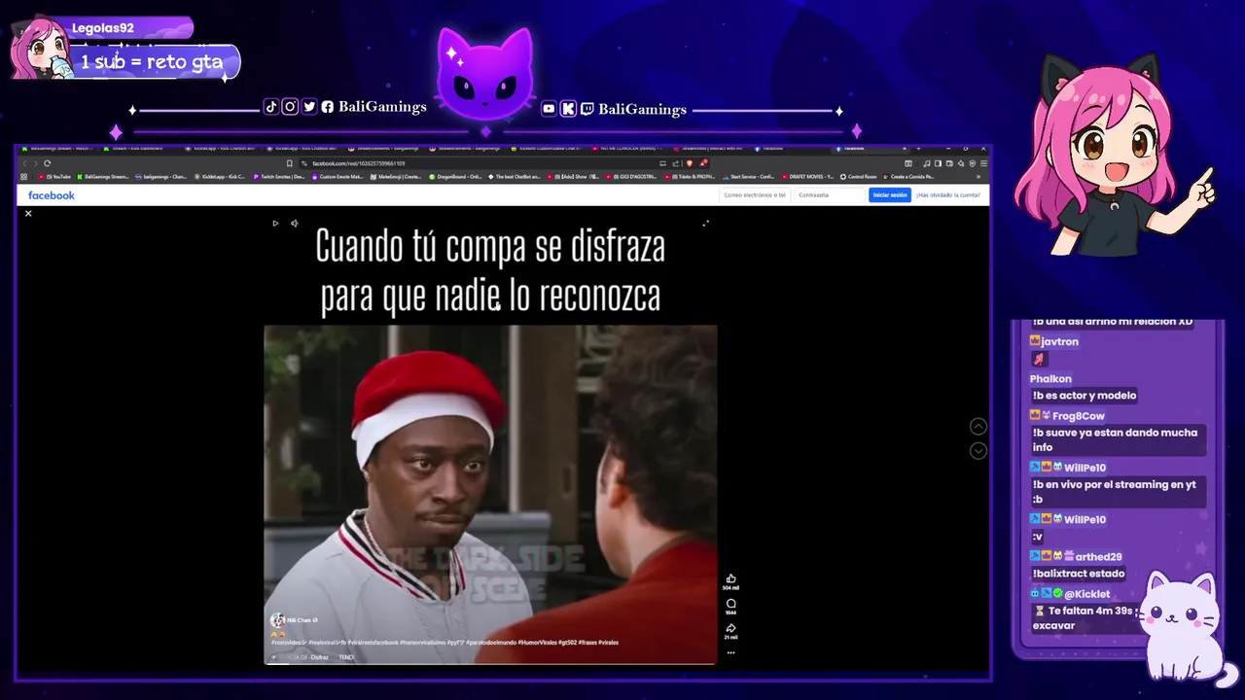
Task: Click the @Kicklet chat username
Action: 1086,594
